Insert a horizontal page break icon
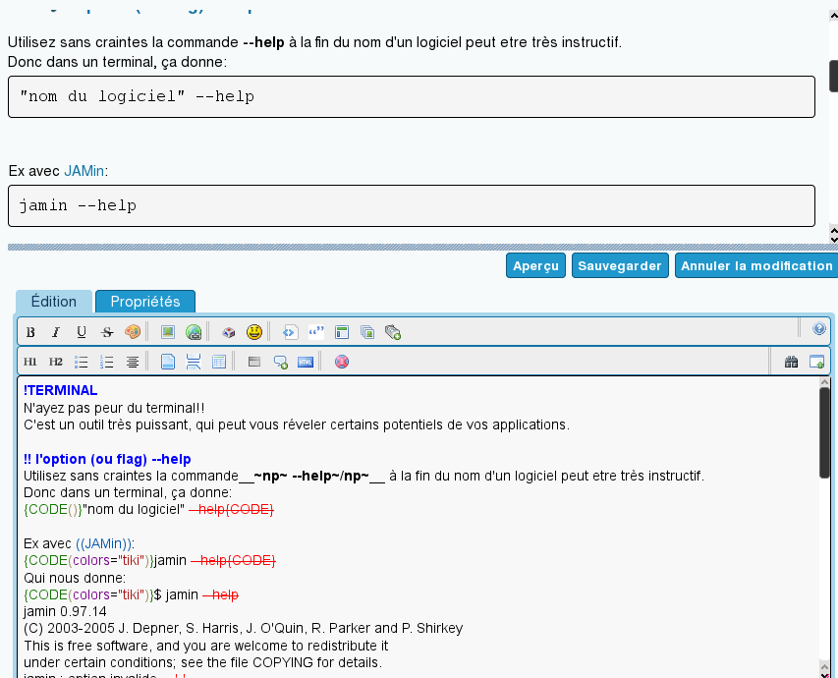 (x=194, y=362)
